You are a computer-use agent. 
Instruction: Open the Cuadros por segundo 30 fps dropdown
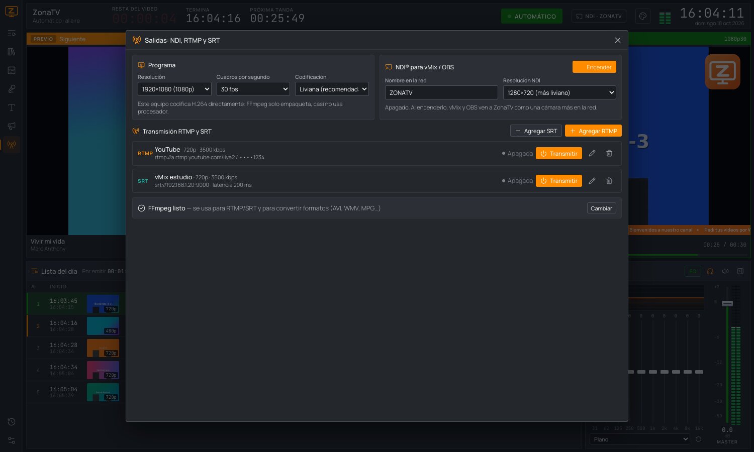[253, 89]
